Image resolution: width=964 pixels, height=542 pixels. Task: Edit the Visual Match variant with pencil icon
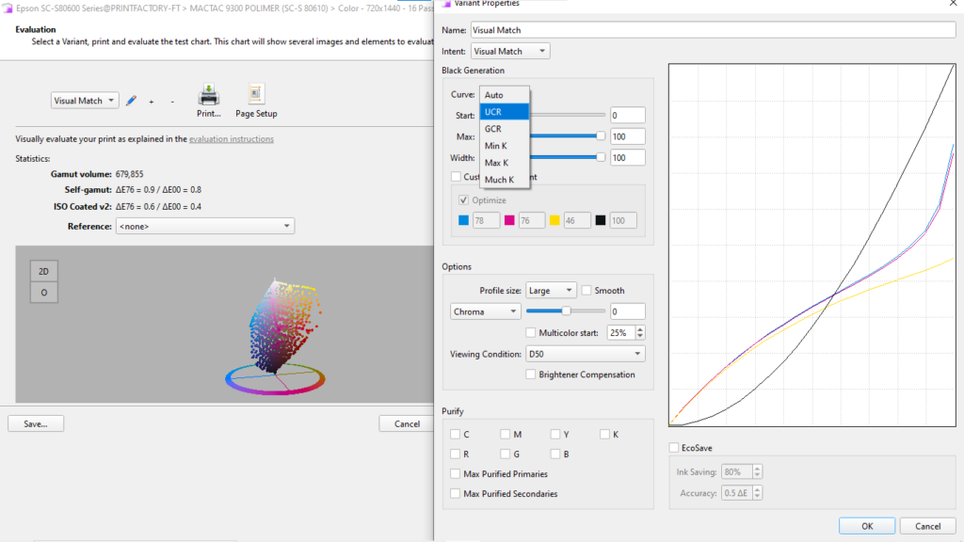coord(131,99)
